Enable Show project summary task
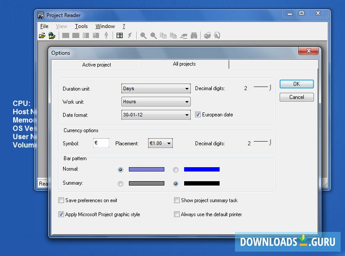 click(177, 200)
